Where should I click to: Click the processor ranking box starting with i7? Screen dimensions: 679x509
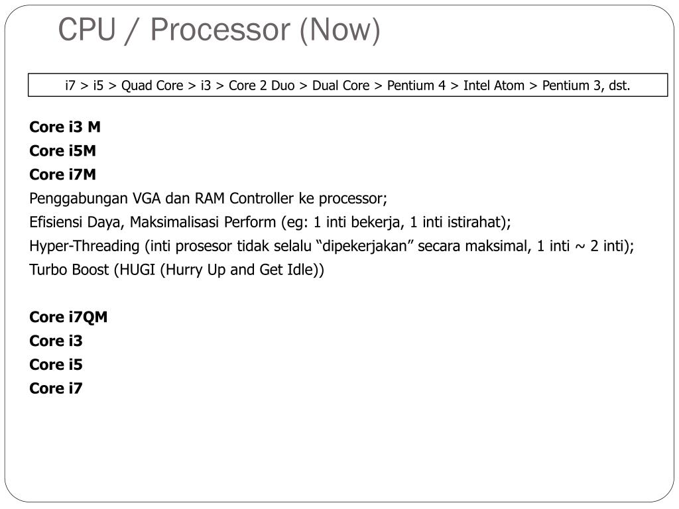click(x=347, y=85)
